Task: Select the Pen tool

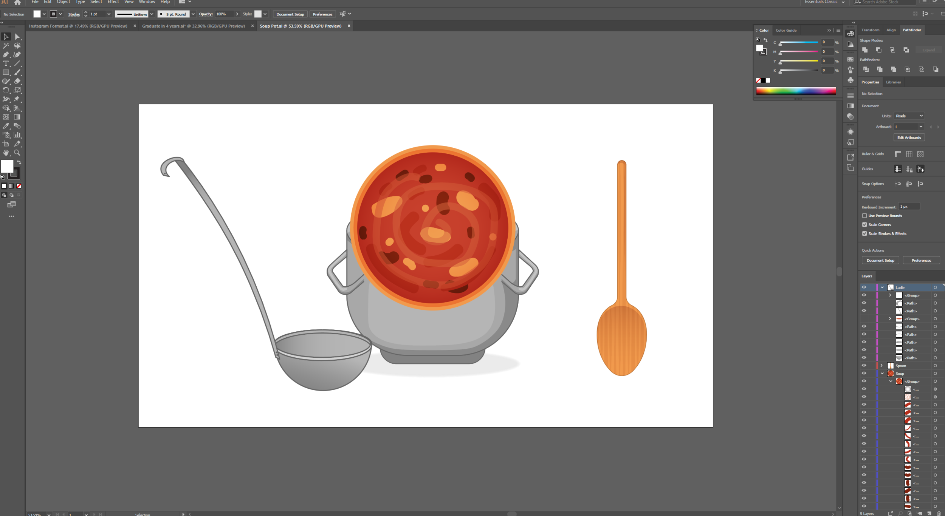Action: click(6, 55)
